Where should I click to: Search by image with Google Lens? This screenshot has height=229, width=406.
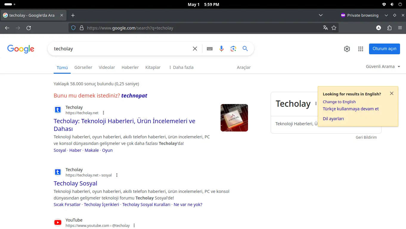tap(233, 49)
